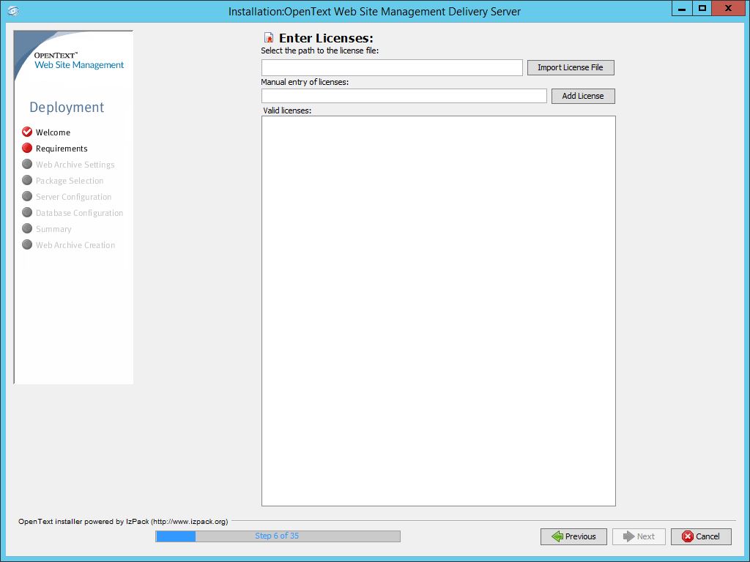Click the Enter Licenses heading
750x562 pixels.
pos(326,38)
